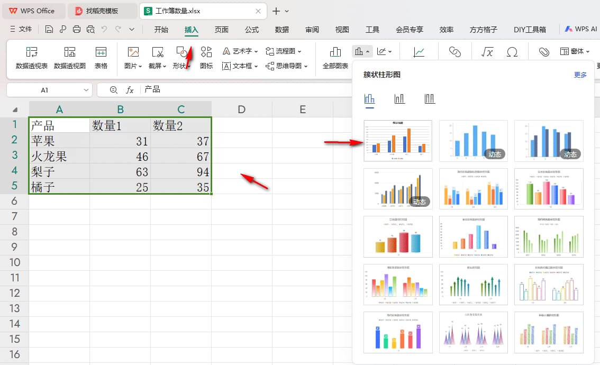The image size is (600, 365).
Task: Expand the quick access toolbar dropdown
Action: pyautogui.click(x=132, y=29)
